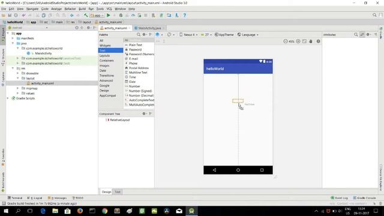
Task: Open the Event Log
Action: 339,198
